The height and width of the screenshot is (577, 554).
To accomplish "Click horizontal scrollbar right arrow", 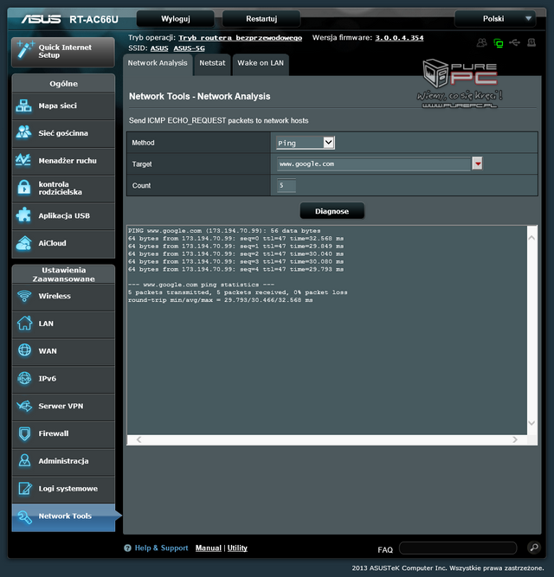I will (515, 439).
